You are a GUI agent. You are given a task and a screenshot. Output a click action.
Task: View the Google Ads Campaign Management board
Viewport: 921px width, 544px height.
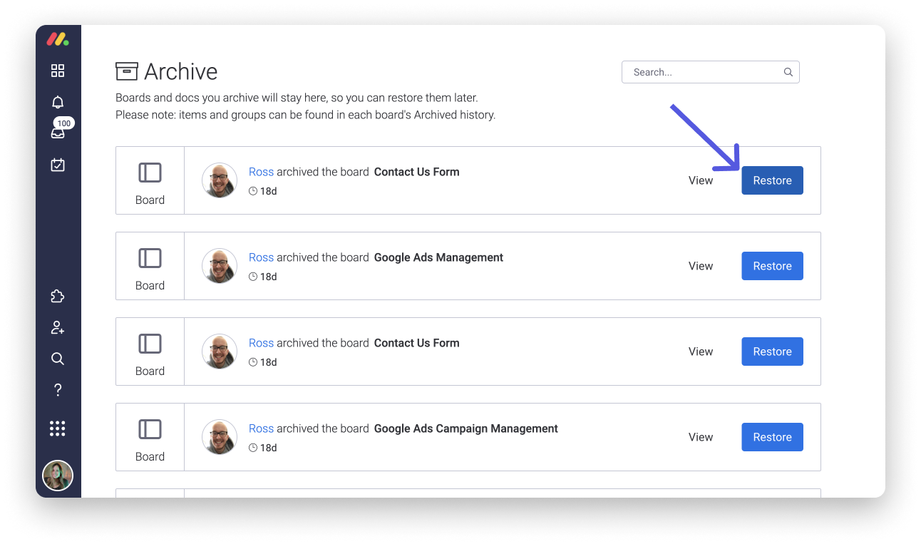pos(701,437)
